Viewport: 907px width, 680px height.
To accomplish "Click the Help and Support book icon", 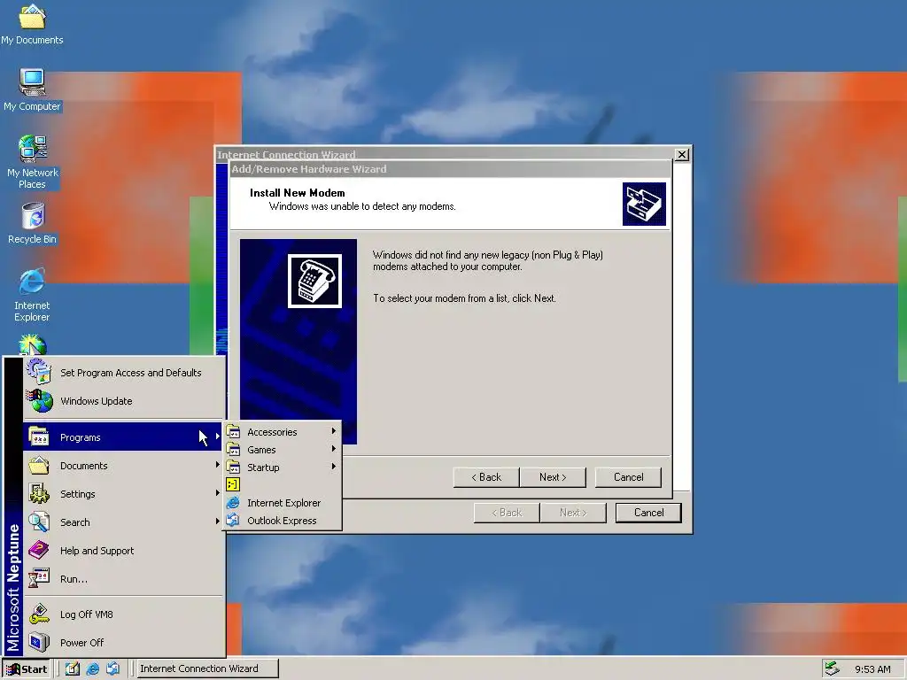I will coord(39,550).
